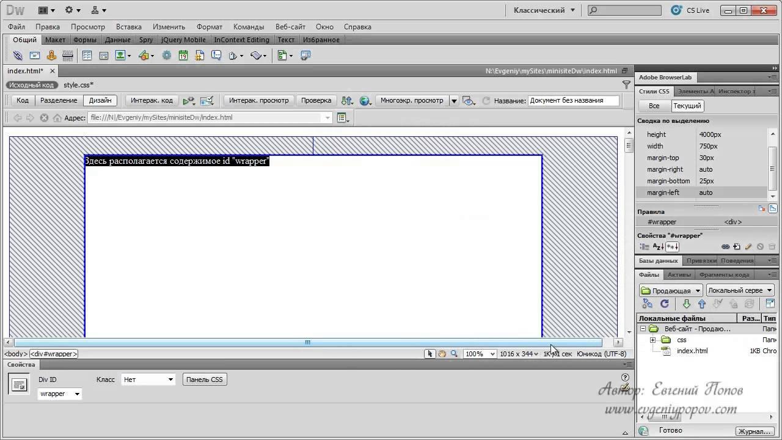782x440 pixels.
Task: Show only set properties toggle
Action: tap(672, 247)
